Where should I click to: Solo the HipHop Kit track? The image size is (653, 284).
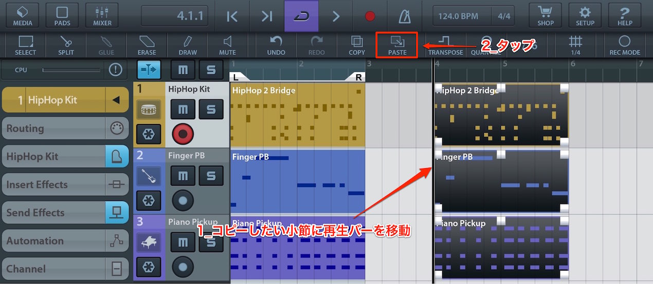[211, 109]
